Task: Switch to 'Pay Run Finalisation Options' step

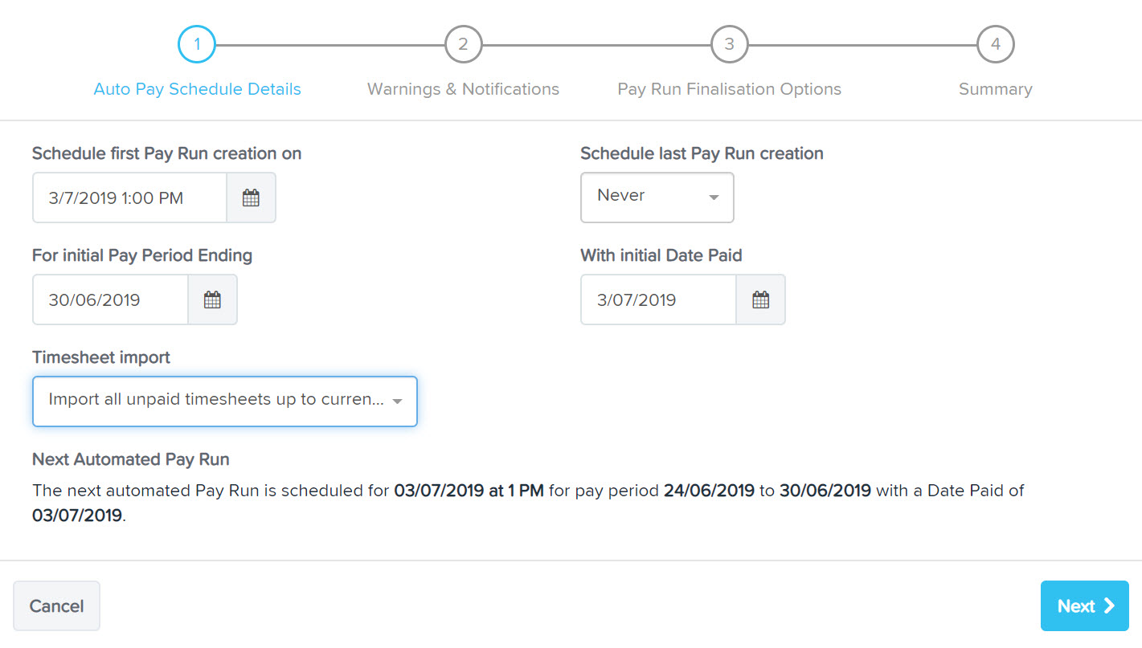Action: [729, 89]
